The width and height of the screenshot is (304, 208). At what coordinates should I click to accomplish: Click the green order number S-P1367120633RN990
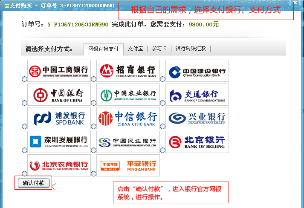(x=78, y=25)
